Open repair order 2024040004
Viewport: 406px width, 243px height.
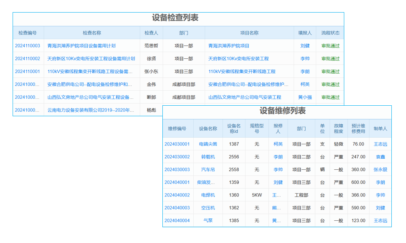pyautogui.click(x=178, y=221)
